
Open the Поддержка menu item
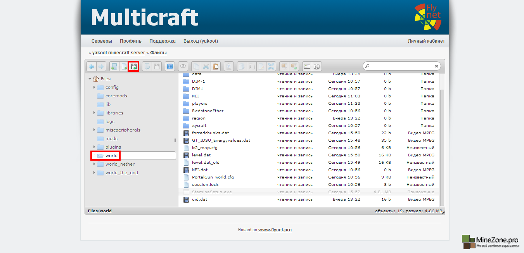pyautogui.click(x=162, y=41)
